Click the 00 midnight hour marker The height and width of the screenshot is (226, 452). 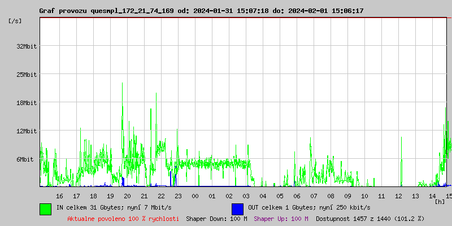pyautogui.click(x=195, y=196)
